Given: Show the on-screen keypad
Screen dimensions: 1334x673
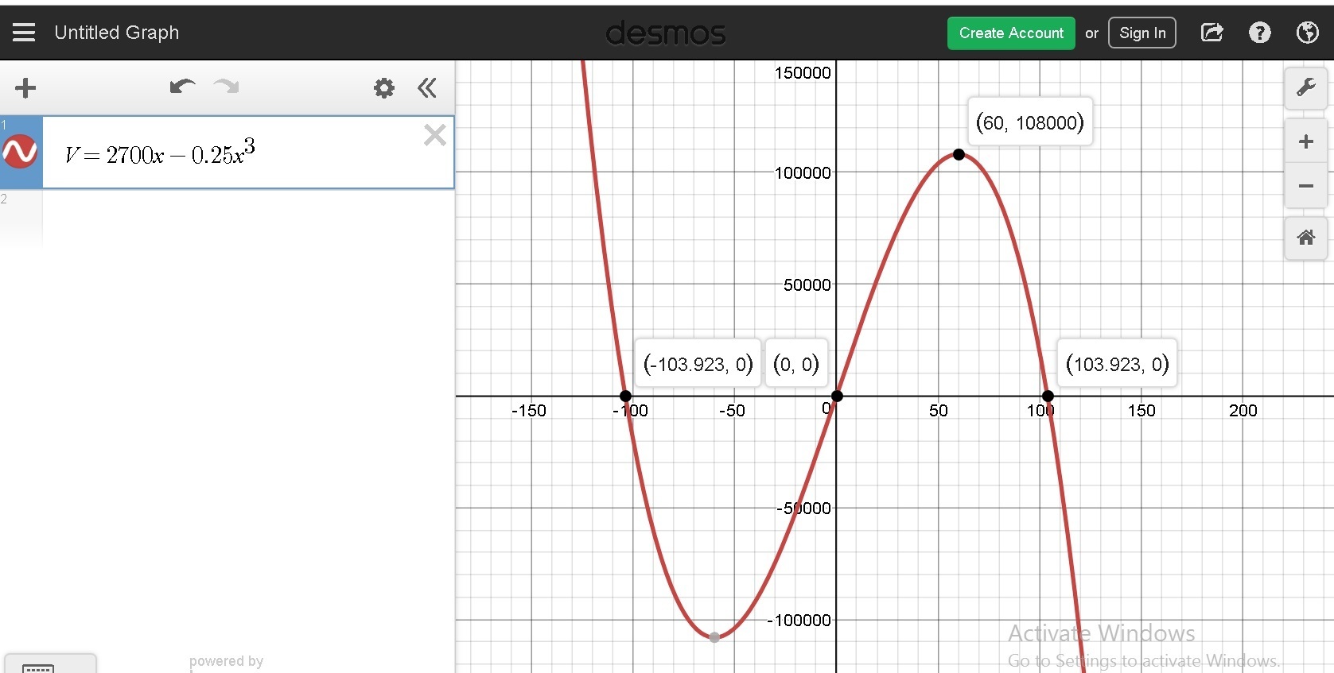Looking at the screenshot, I should [50, 664].
